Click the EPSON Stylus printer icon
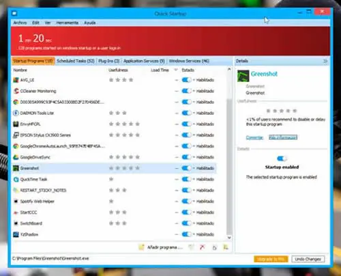 pyautogui.click(x=16, y=135)
